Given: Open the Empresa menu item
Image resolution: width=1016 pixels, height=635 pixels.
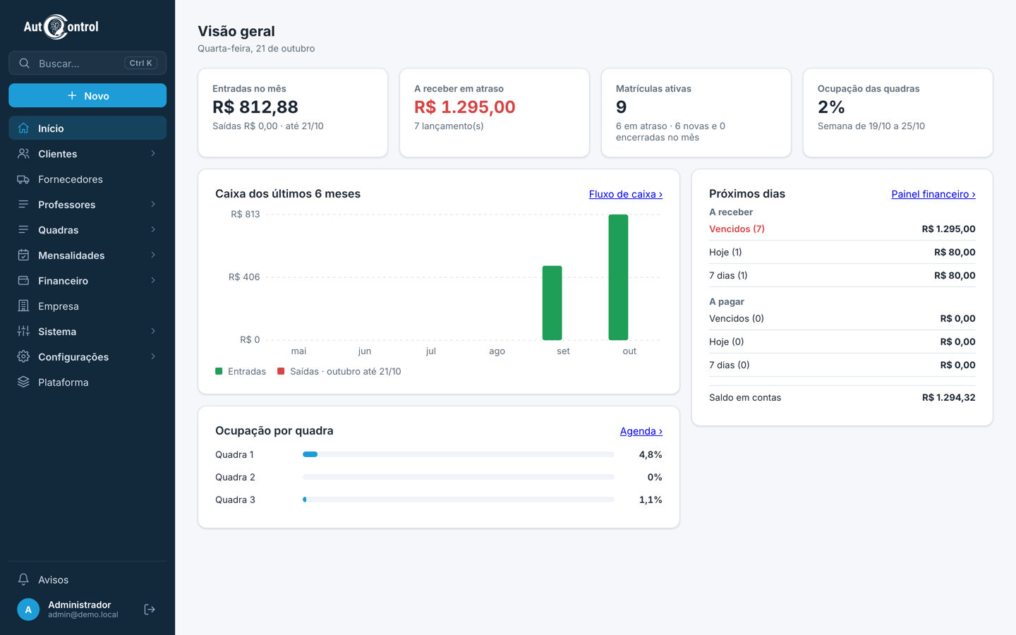Looking at the screenshot, I should coord(87,306).
